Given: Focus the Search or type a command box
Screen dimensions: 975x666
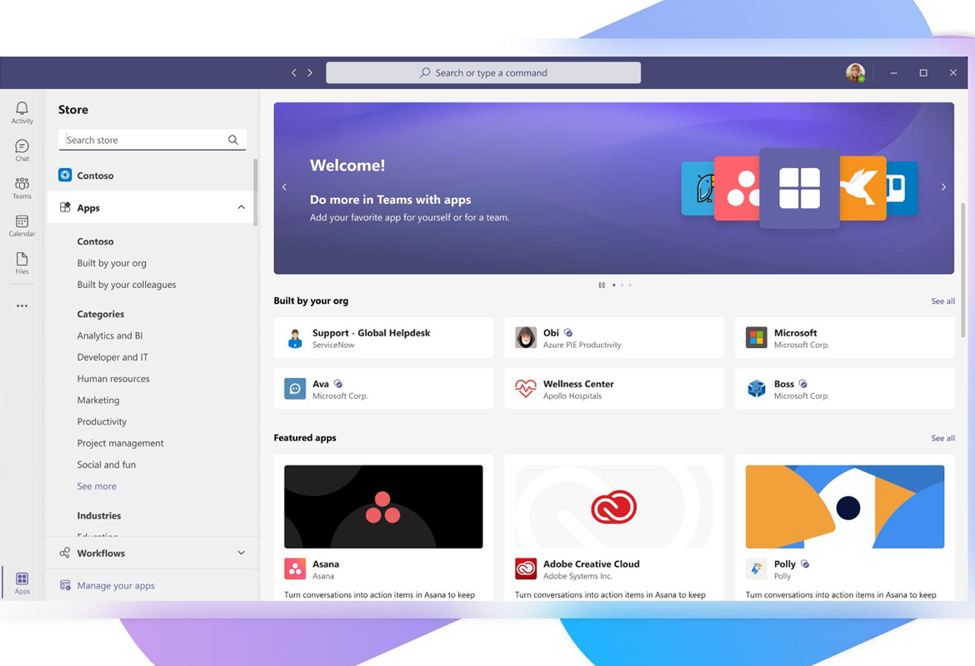Looking at the screenshot, I should [483, 72].
